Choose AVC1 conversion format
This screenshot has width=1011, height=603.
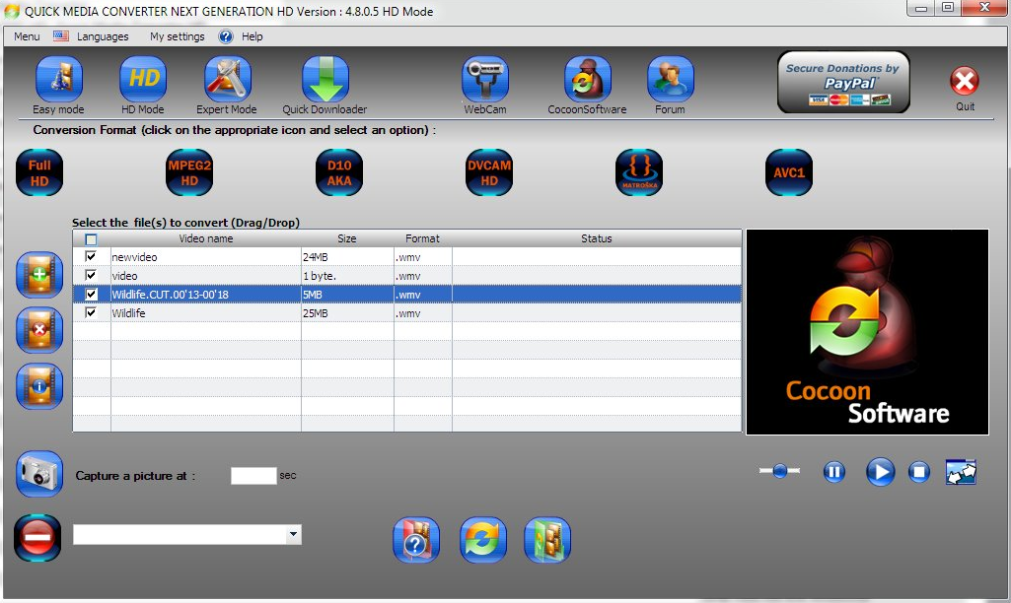(x=789, y=172)
